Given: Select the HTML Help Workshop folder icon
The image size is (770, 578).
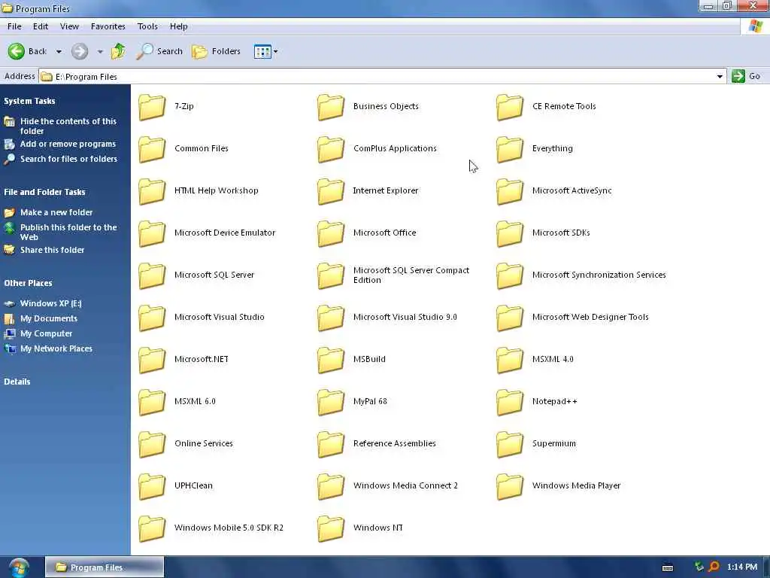Looking at the screenshot, I should click(x=152, y=192).
